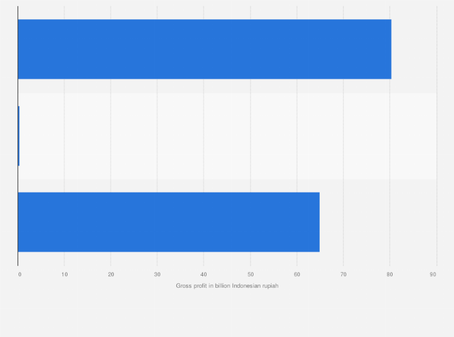Click the word 'Gross' in the axis title
Image resolution: width=454 pixels, height=337 pixels.
point(183,286)
